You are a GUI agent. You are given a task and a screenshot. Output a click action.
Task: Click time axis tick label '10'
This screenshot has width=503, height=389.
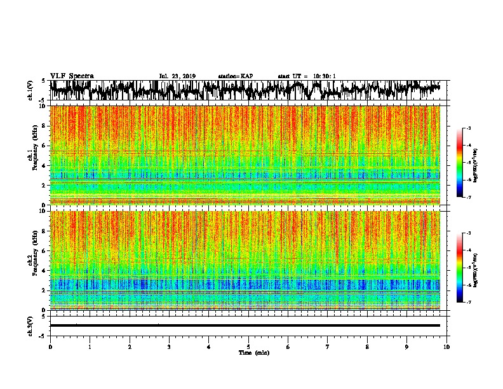[446, 347]
